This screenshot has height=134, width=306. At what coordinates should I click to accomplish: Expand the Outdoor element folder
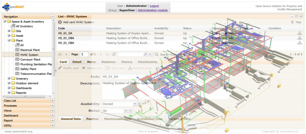point(9,83)
